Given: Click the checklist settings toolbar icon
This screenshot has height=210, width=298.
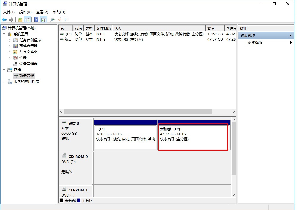Looking at the screenshot, I should click(x=66, y=19).
